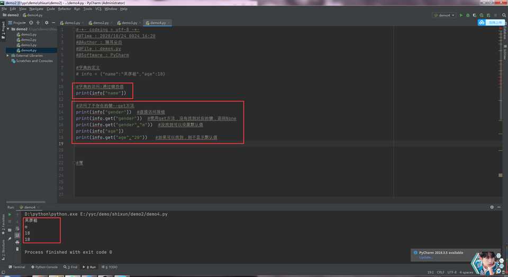Open the profiler clock icon in top toolbar
The width and height of the screenshot is (508, 277).
point(482,15)
